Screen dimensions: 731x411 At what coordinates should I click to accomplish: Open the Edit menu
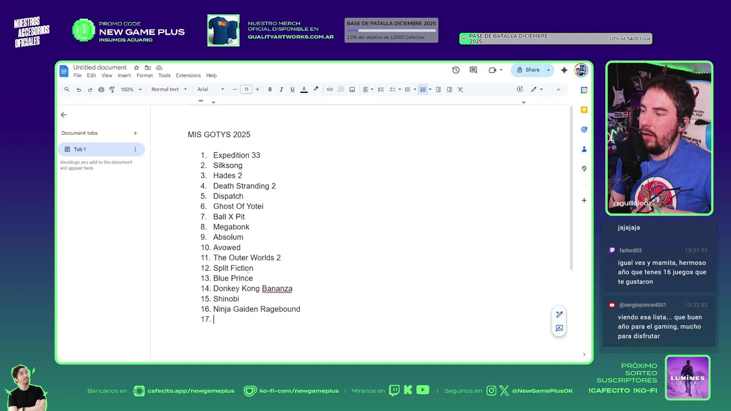coord(91,75)
